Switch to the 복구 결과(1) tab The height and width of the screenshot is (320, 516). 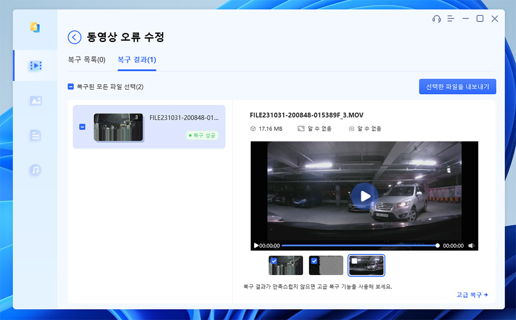[137, 60]
